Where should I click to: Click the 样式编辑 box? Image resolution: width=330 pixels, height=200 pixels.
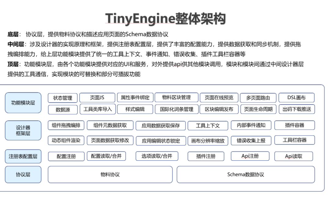pos(135,109)
